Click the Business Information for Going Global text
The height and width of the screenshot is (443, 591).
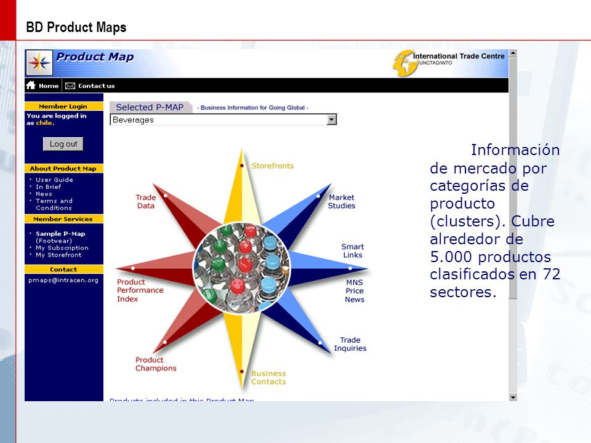click(252, 108)
